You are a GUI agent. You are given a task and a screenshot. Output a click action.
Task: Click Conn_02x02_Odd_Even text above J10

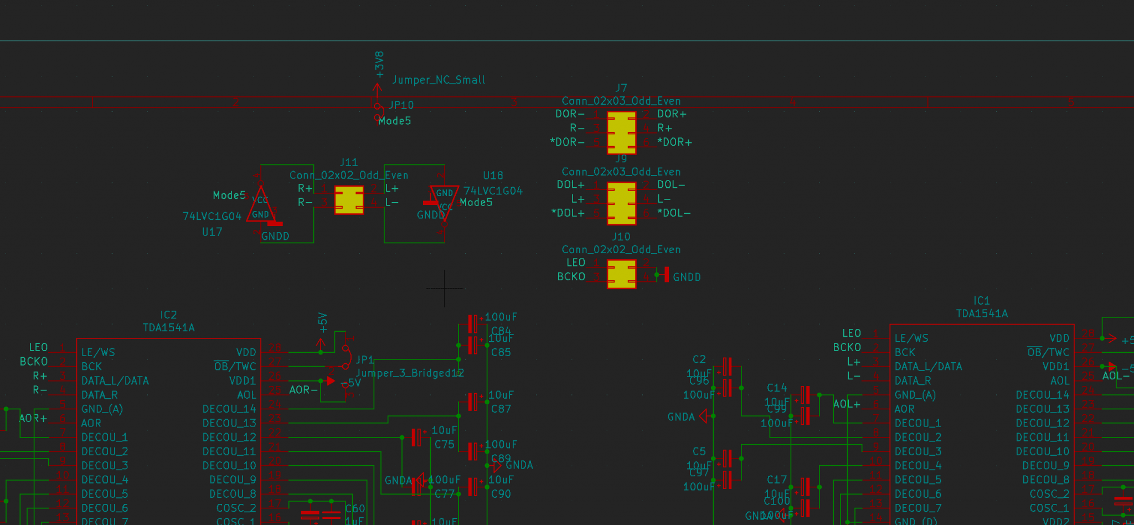(x=621, y=250)
